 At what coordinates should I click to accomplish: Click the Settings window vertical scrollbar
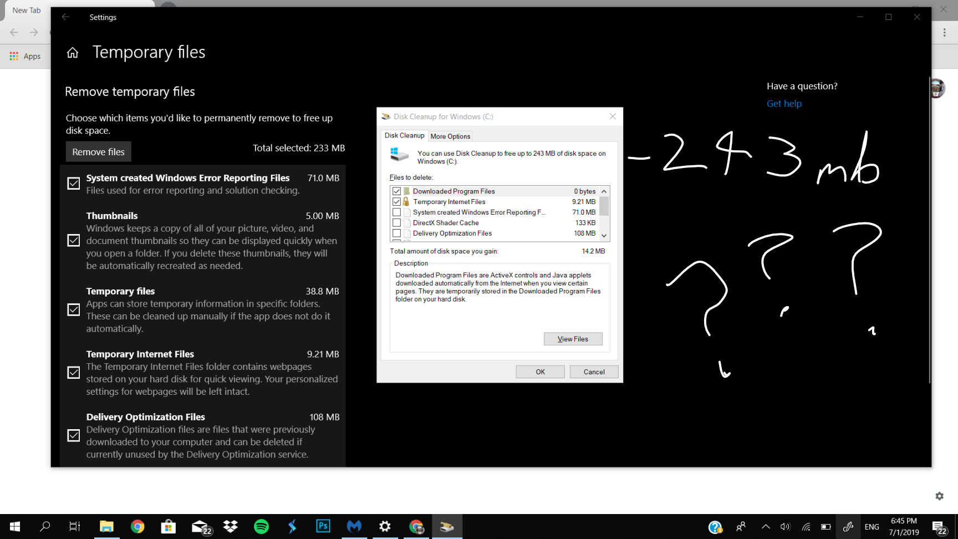pos(929,230)
